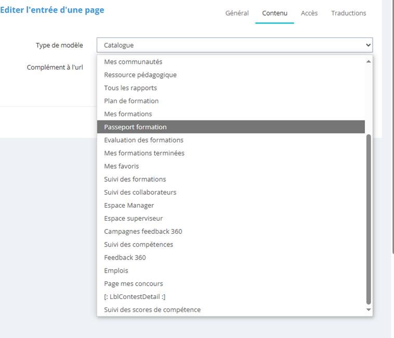Select Espace Manager option
The height and width of the screenshot is (338, 394).
click(x=129, y=205)
